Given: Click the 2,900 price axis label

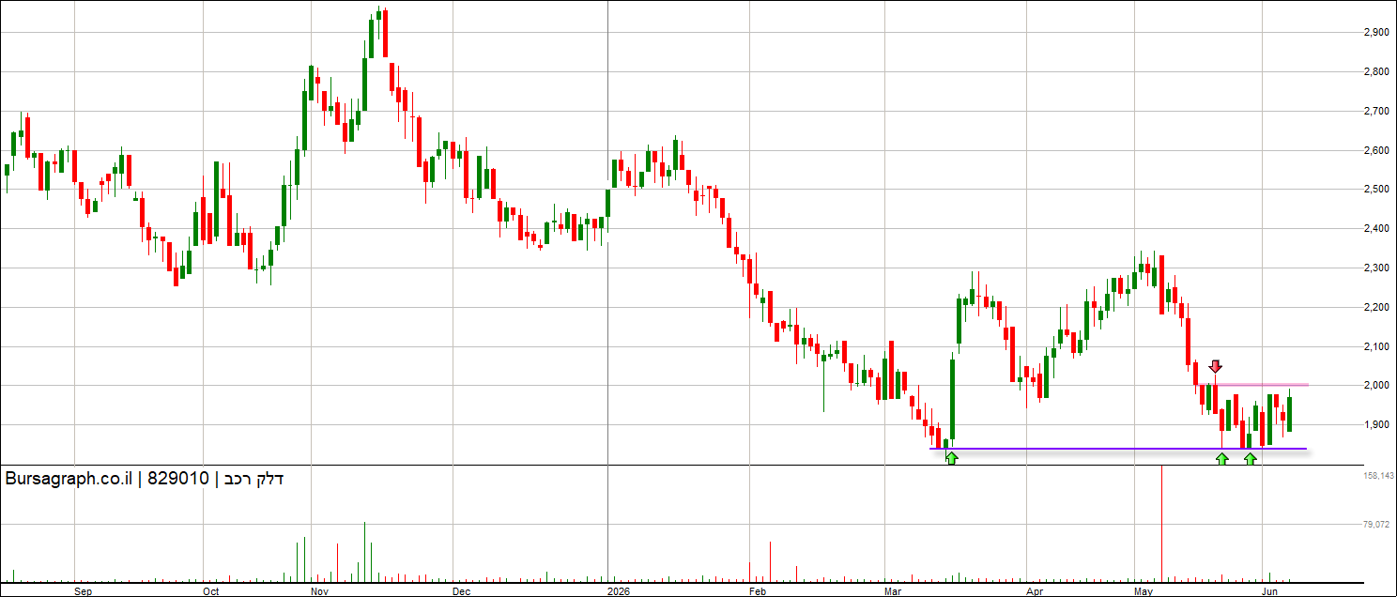Looking at the screenshot, I should coord(1375,33).
